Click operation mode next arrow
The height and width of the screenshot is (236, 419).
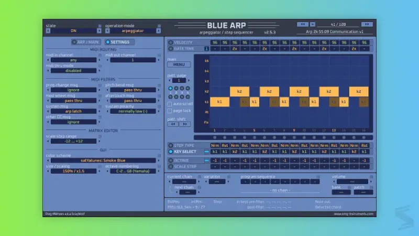159,31
